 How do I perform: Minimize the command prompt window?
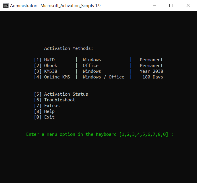pyautogui.click(x=154, y=5)
